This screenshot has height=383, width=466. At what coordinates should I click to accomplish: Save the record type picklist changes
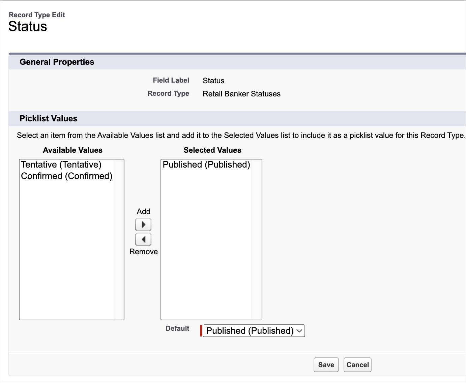326,365
